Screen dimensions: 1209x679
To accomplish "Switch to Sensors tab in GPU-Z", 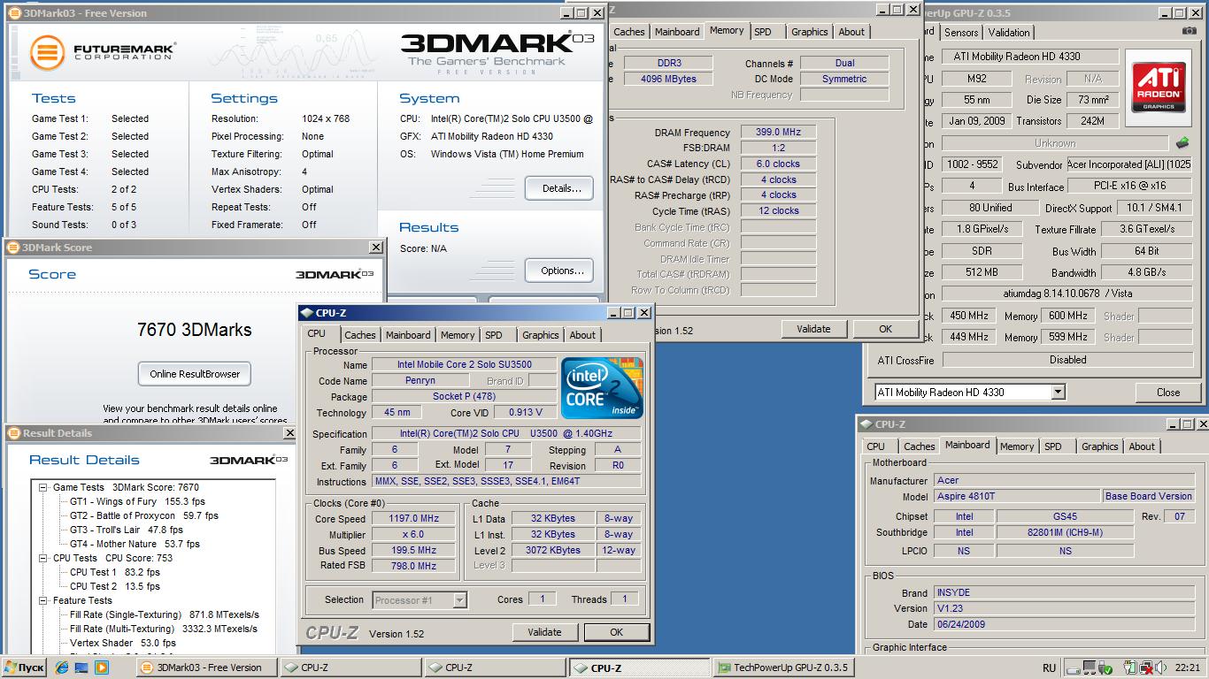I will coord(961,32).
